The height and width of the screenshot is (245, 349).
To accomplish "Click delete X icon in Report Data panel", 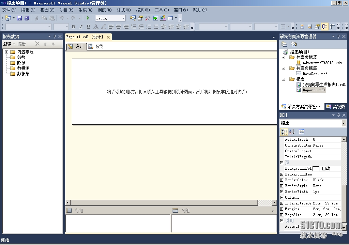I will coord(37,44).
